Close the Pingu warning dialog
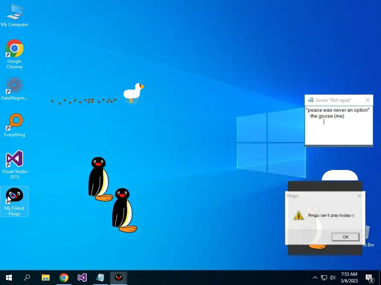381x285 pixels. [x=359, y=196]
